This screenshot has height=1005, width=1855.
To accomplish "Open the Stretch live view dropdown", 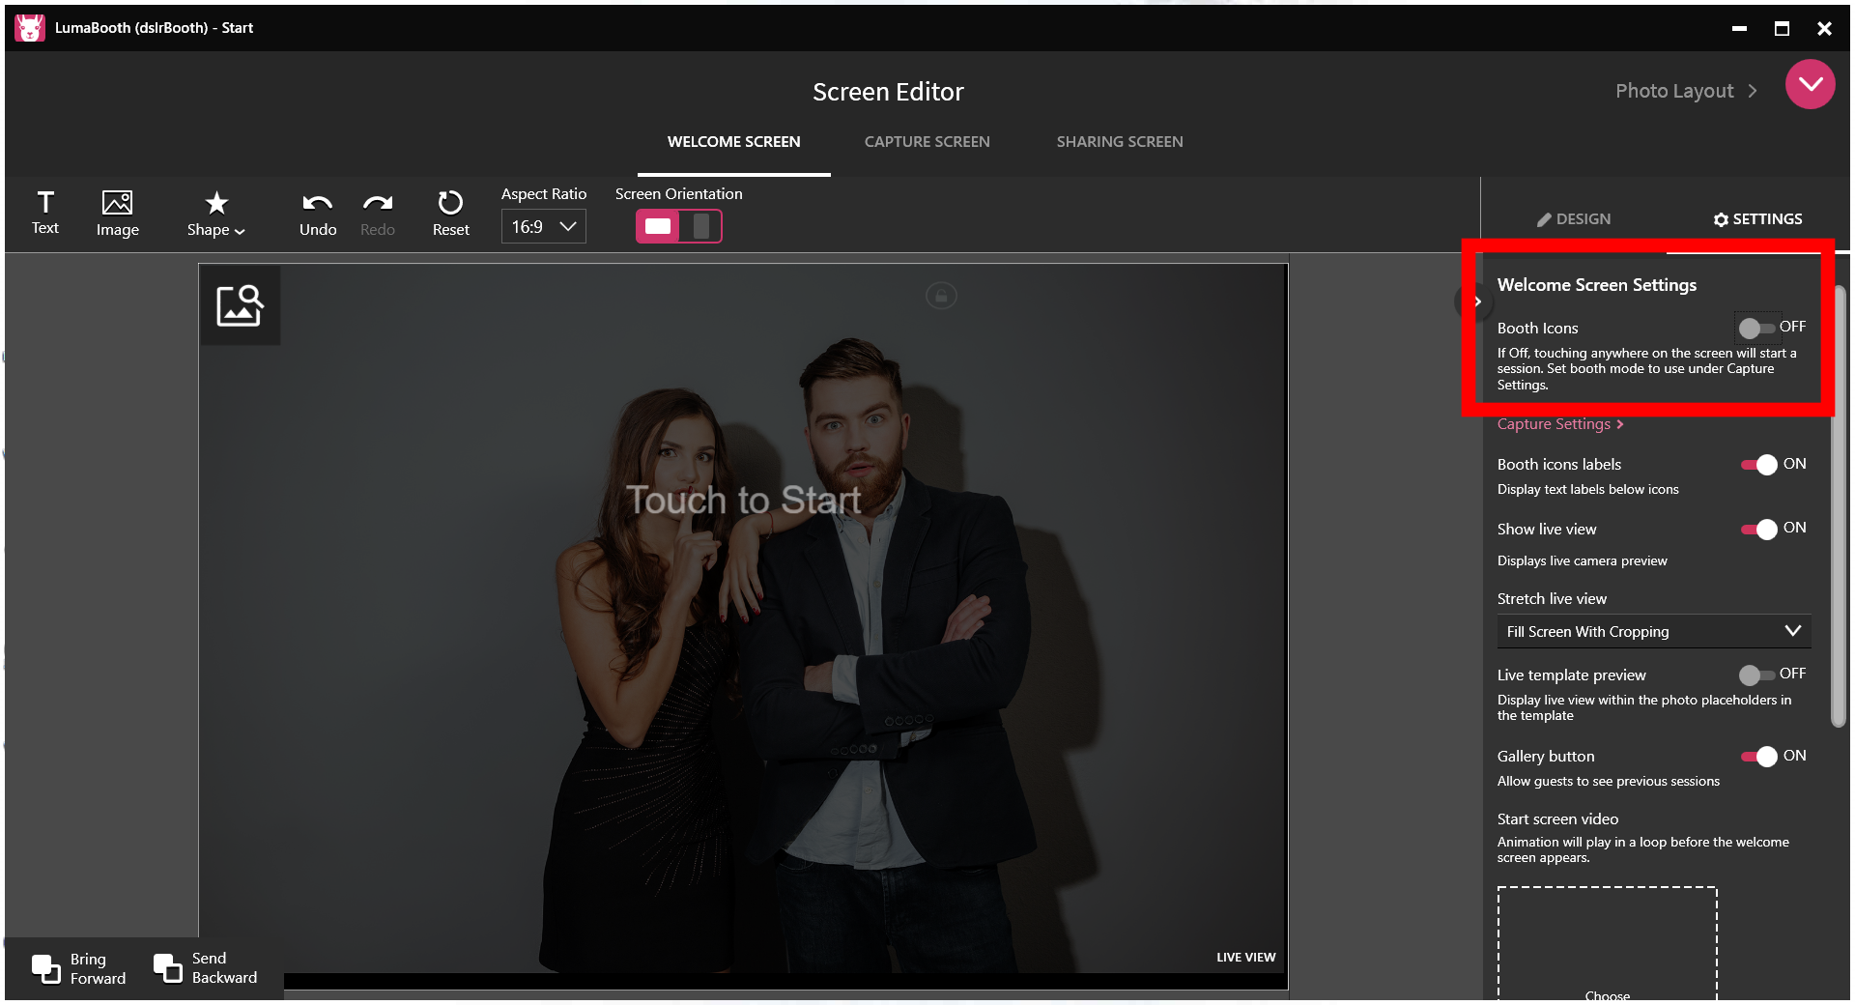I will [x=1653, y=632].
